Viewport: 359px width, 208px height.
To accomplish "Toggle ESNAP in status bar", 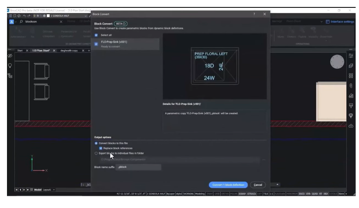I will pyautogui.click(x=242, y=194).
